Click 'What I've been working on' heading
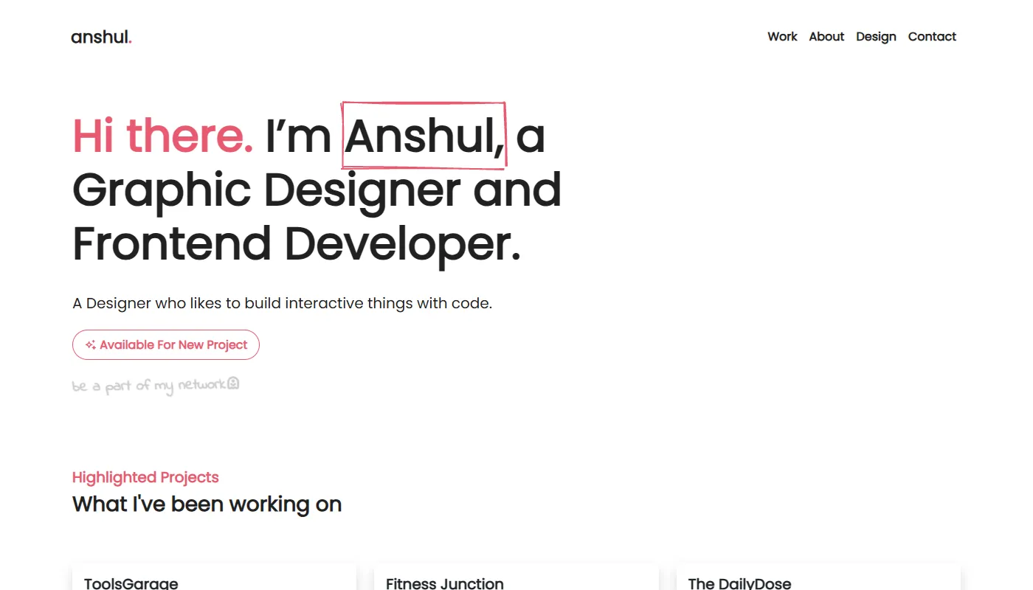1033x590 pixels. pos(207,504)
